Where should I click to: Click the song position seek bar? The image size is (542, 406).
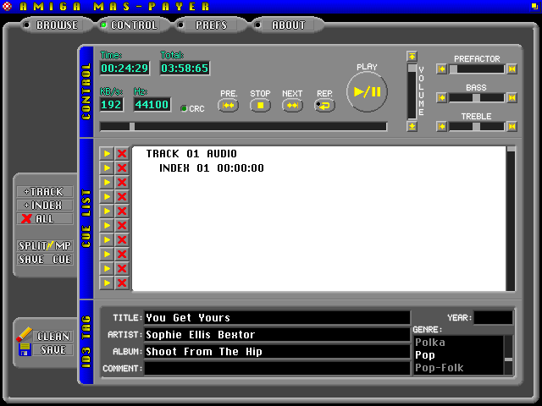243,127
